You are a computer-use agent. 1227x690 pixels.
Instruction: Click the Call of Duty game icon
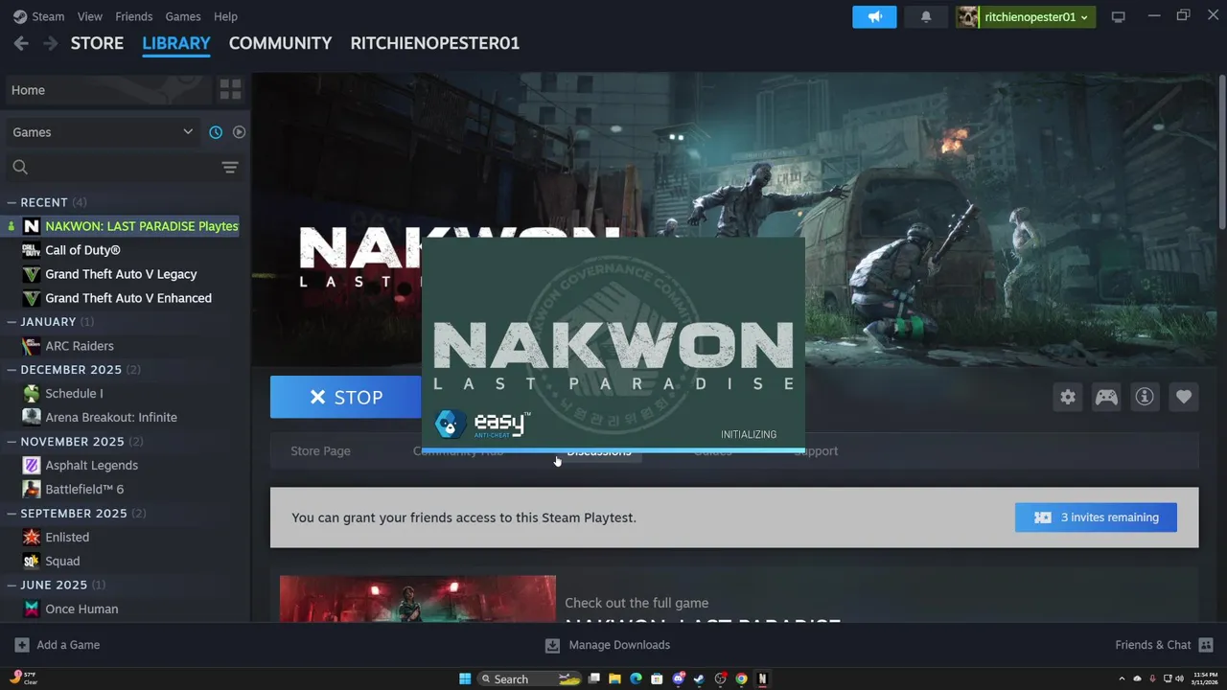click(x=32, y=250)
